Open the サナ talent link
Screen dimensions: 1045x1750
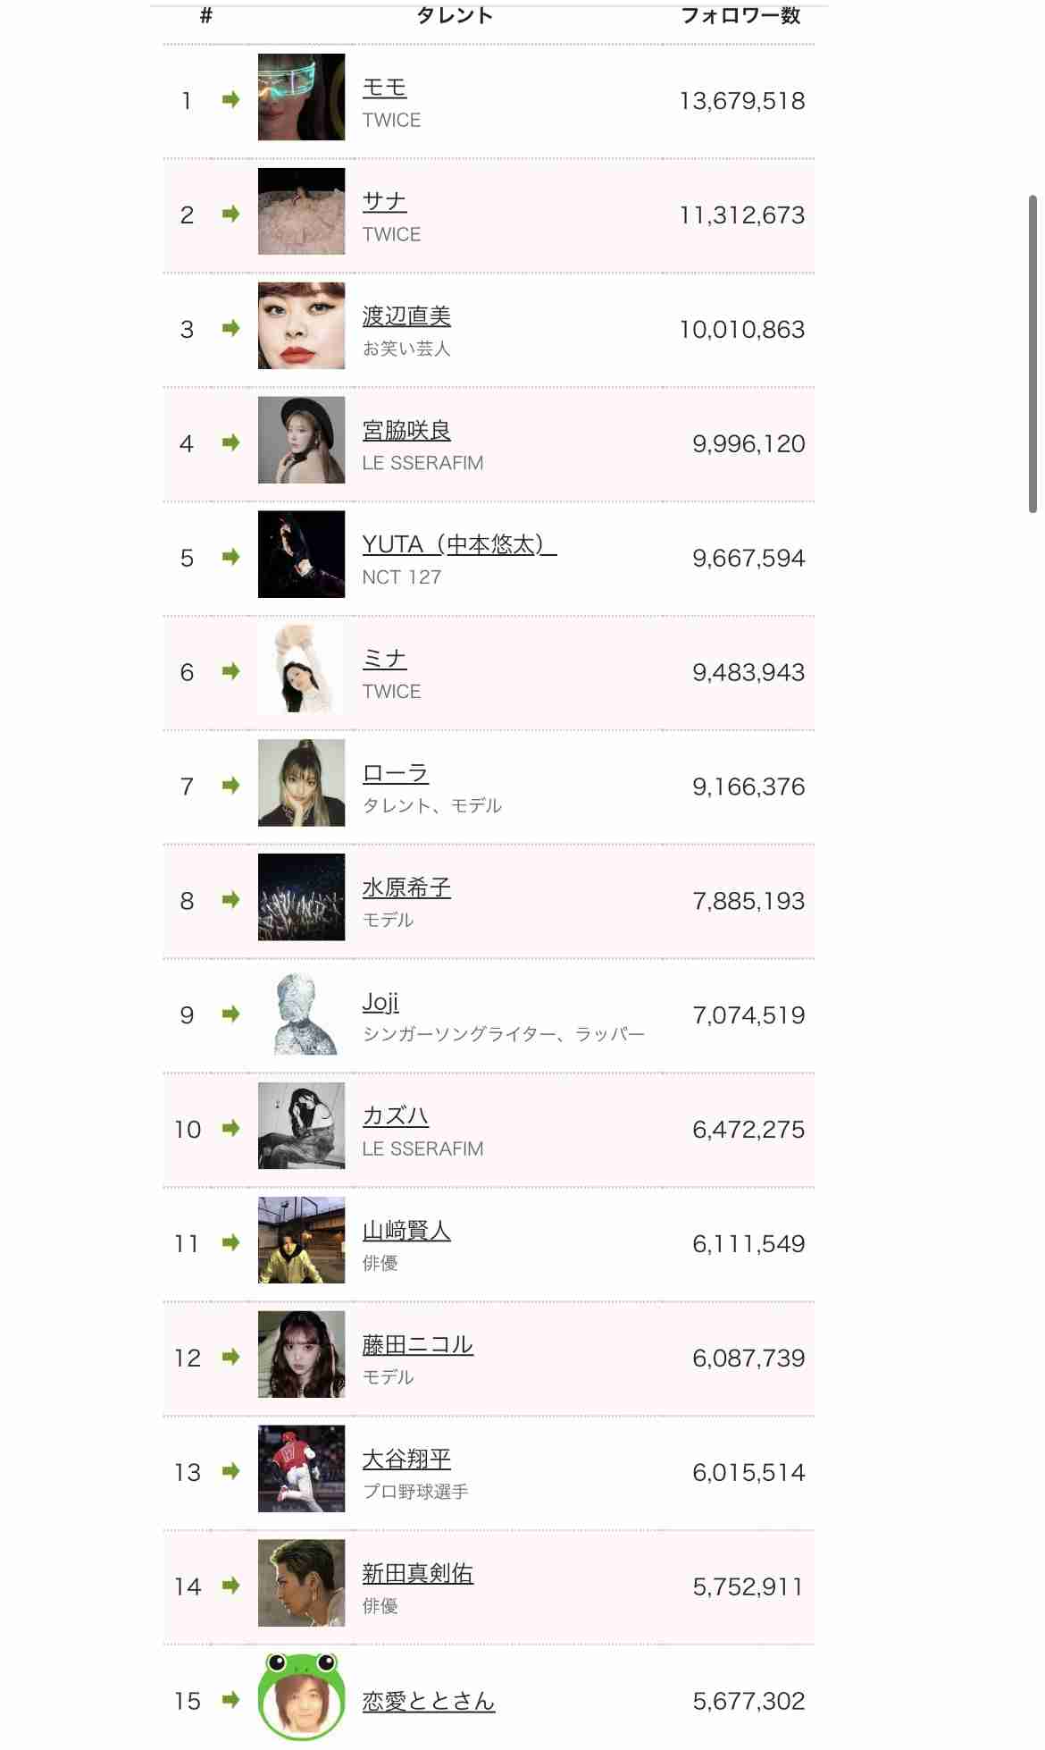pos(385,202)
